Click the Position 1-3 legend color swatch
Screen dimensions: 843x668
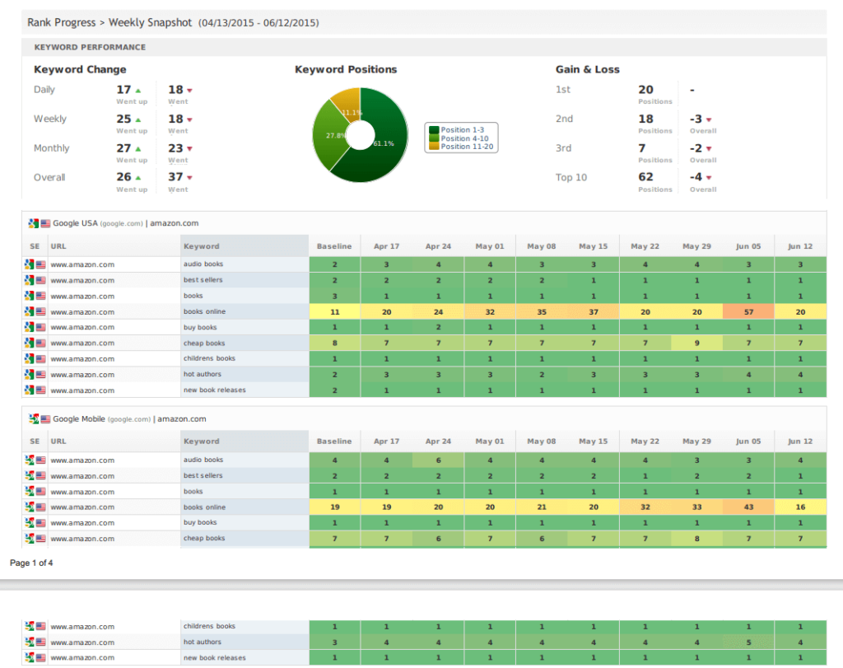point(434,130)
